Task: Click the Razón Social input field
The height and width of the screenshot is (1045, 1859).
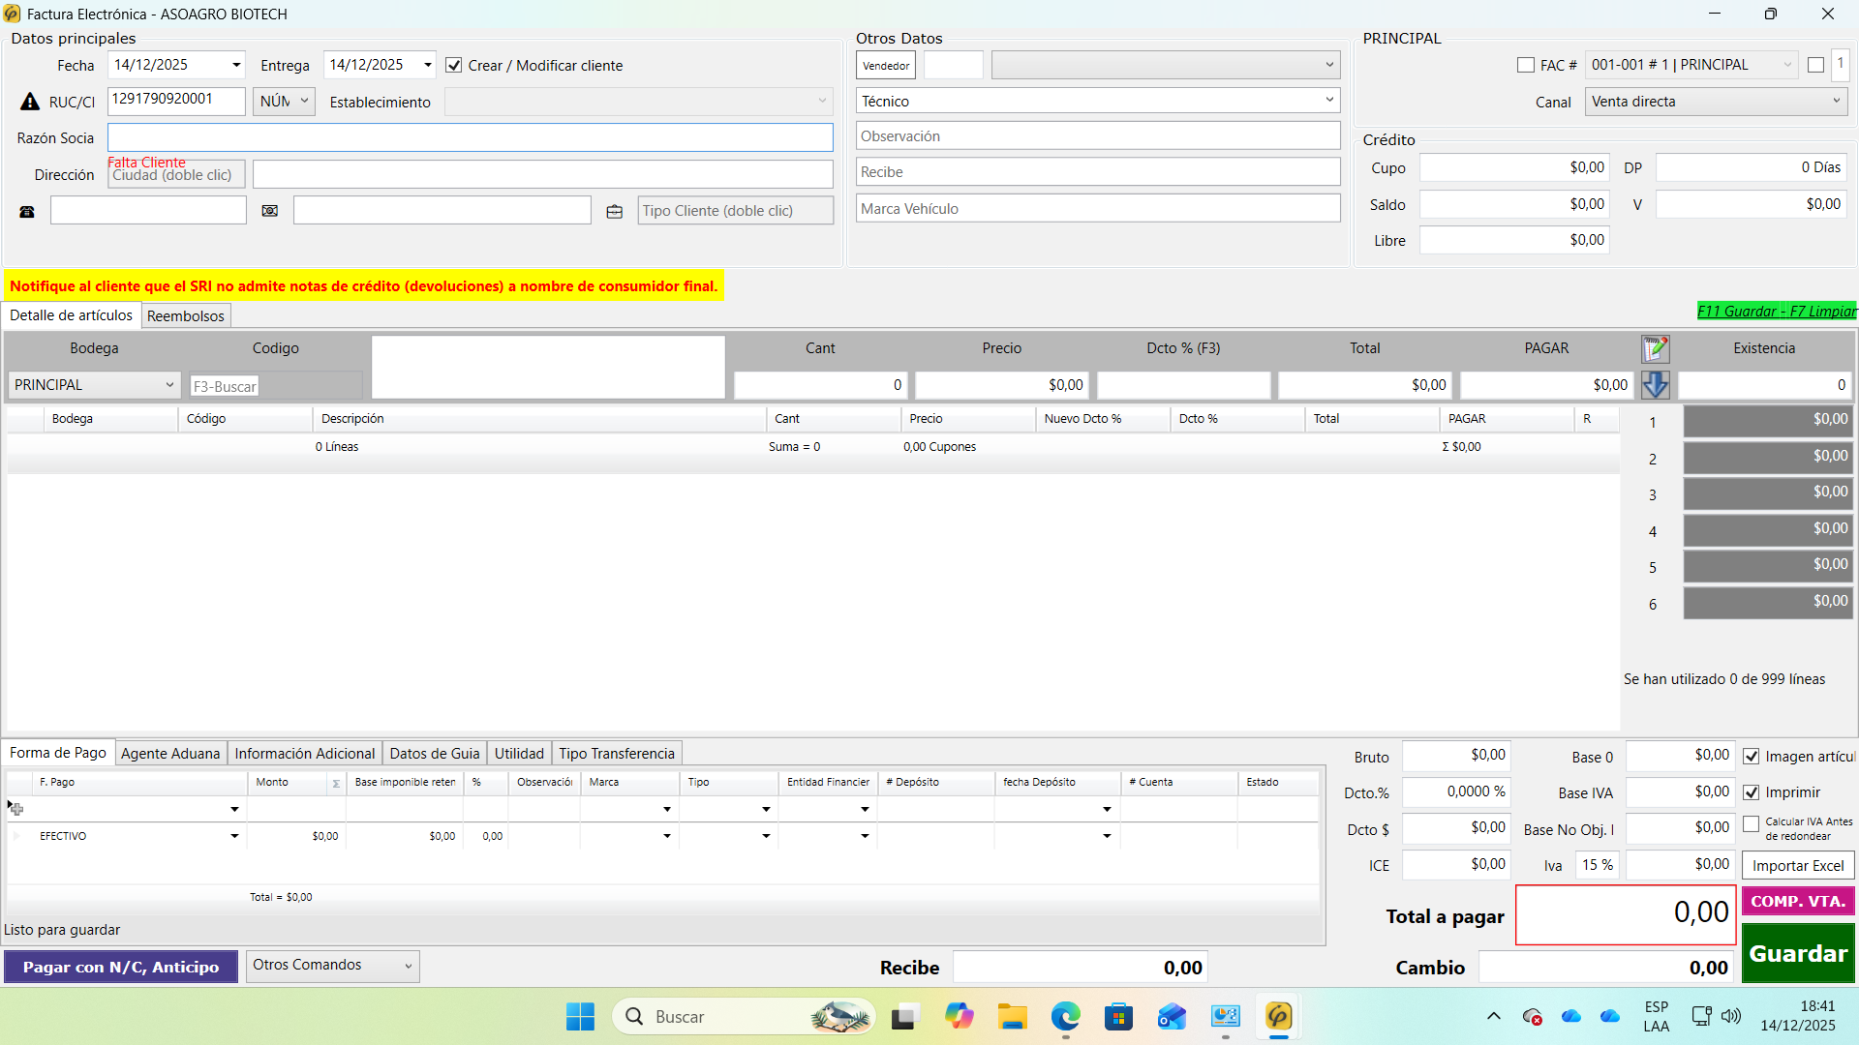Action: 470,137
